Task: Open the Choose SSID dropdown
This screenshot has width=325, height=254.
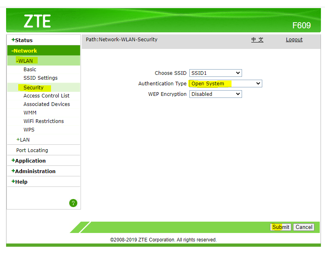Action: 216,73
